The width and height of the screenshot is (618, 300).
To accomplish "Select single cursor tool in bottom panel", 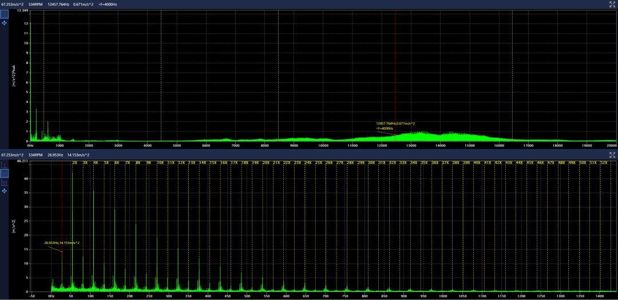I will pos(5,165).
